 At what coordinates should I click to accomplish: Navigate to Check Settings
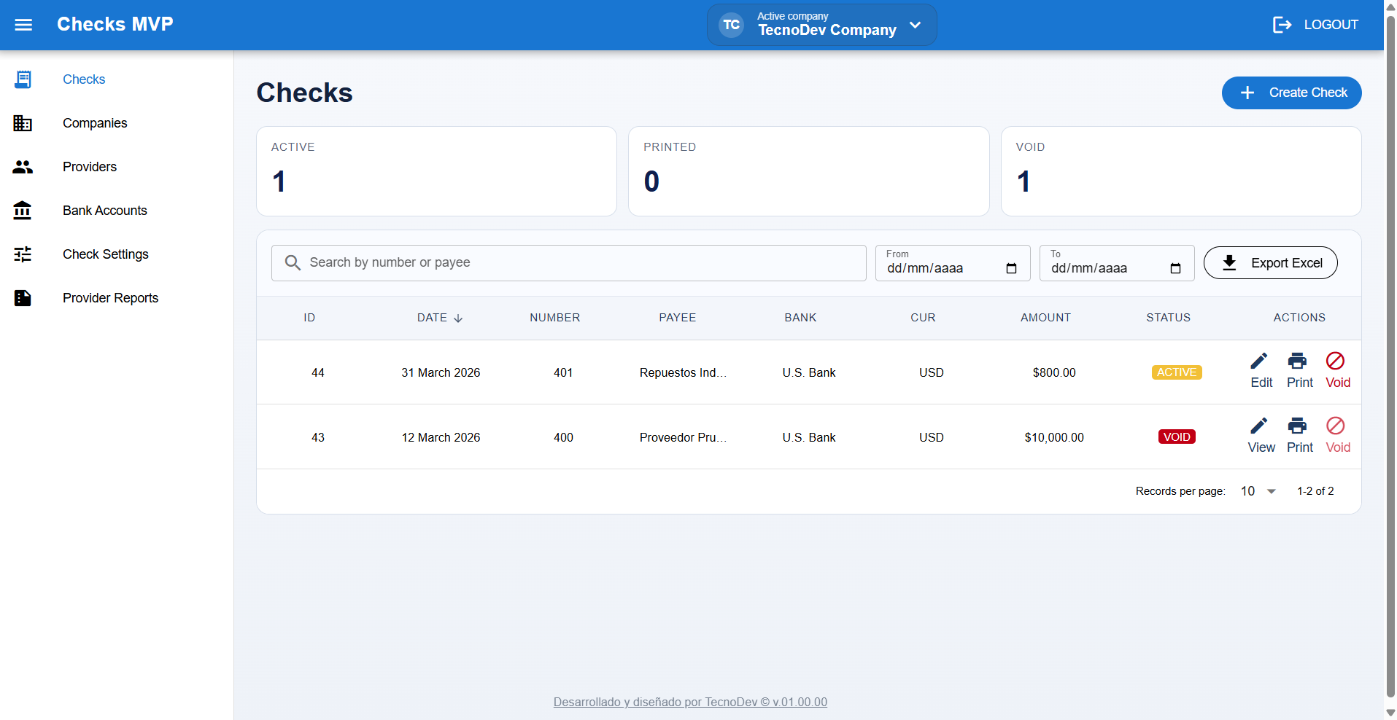pyautogui.click(x=105, y=254)
